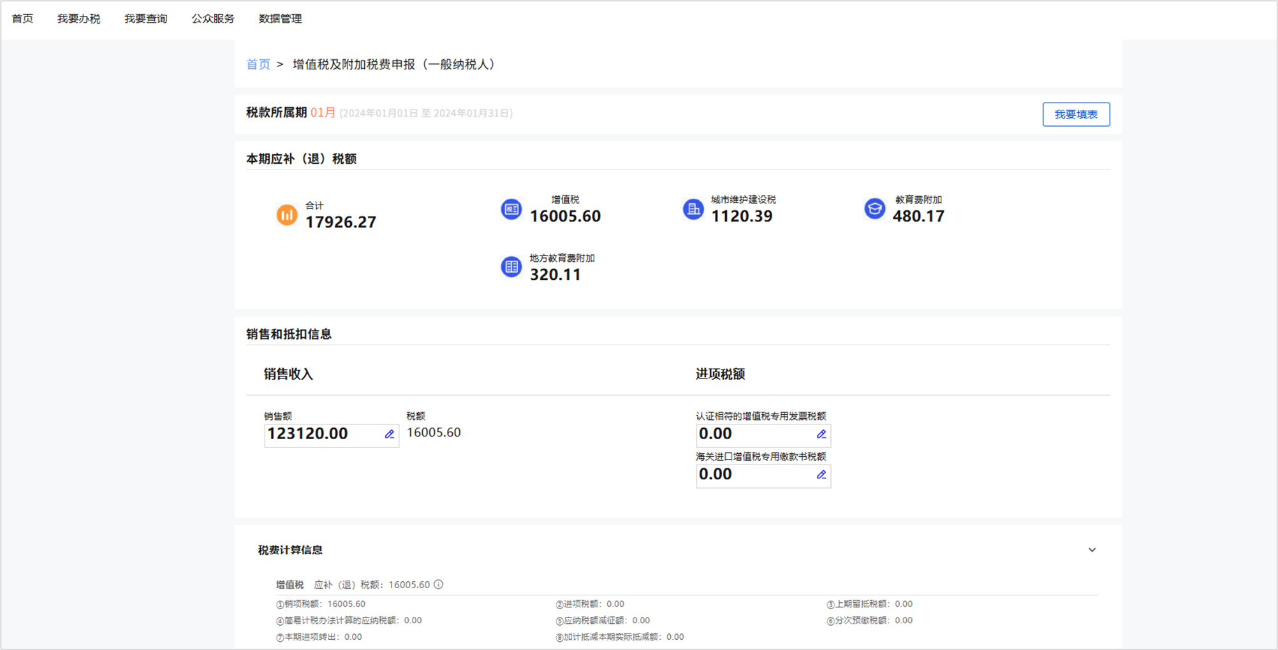1278x650 pixels.
Task: Click the orange total (合计) chart icon
Action: (286, 215)
